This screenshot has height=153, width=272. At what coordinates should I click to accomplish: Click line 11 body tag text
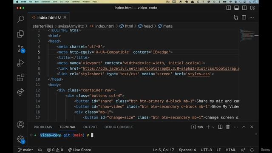(x=54, y=85)
